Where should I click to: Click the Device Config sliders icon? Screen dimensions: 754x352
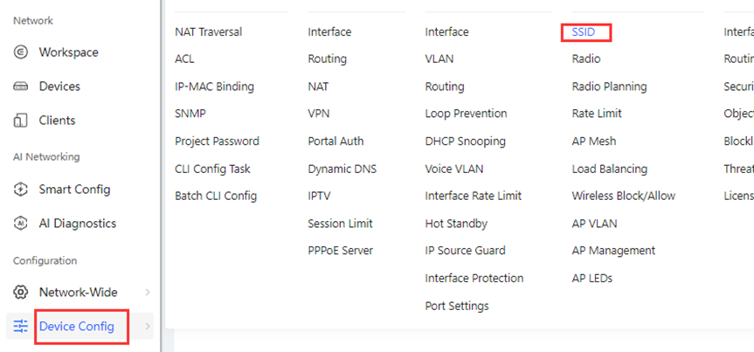pos(20,327)
